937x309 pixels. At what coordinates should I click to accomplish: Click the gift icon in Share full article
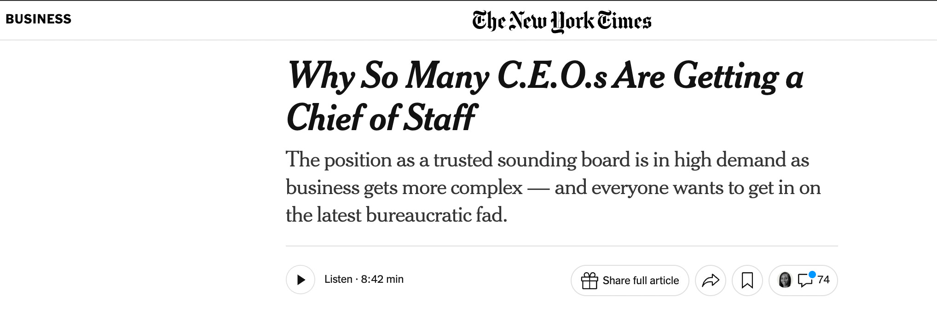point(589,280)
